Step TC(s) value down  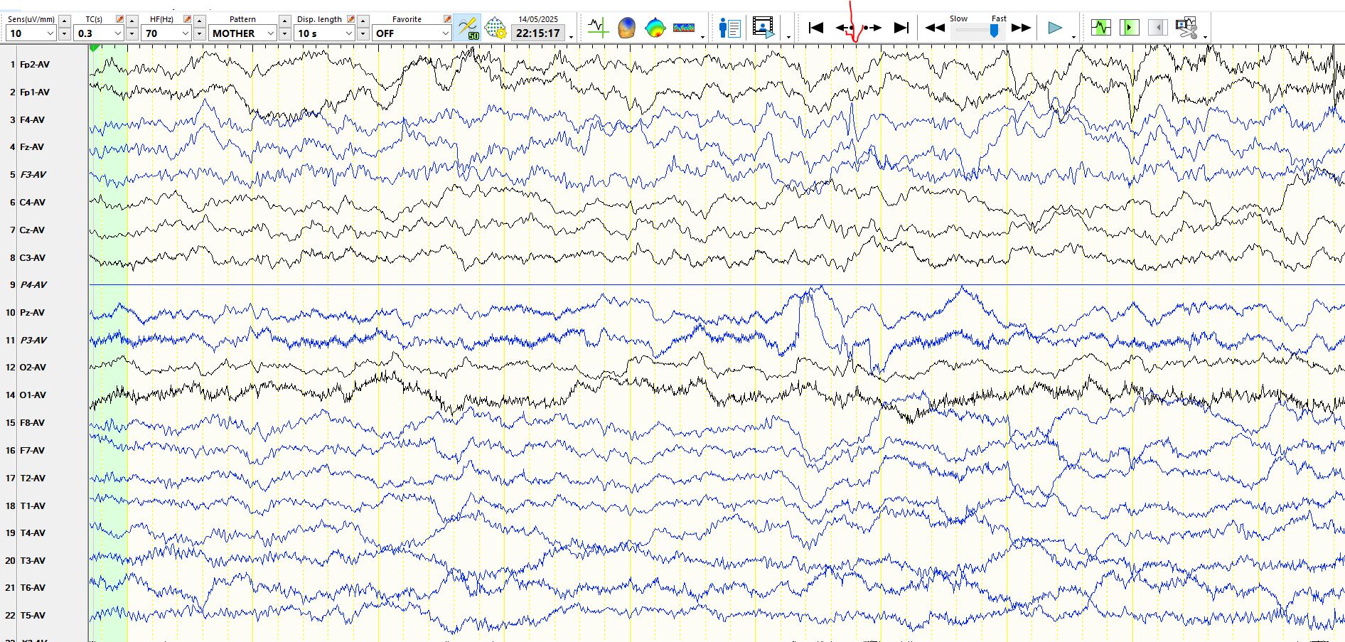click(x=132, y=33)
